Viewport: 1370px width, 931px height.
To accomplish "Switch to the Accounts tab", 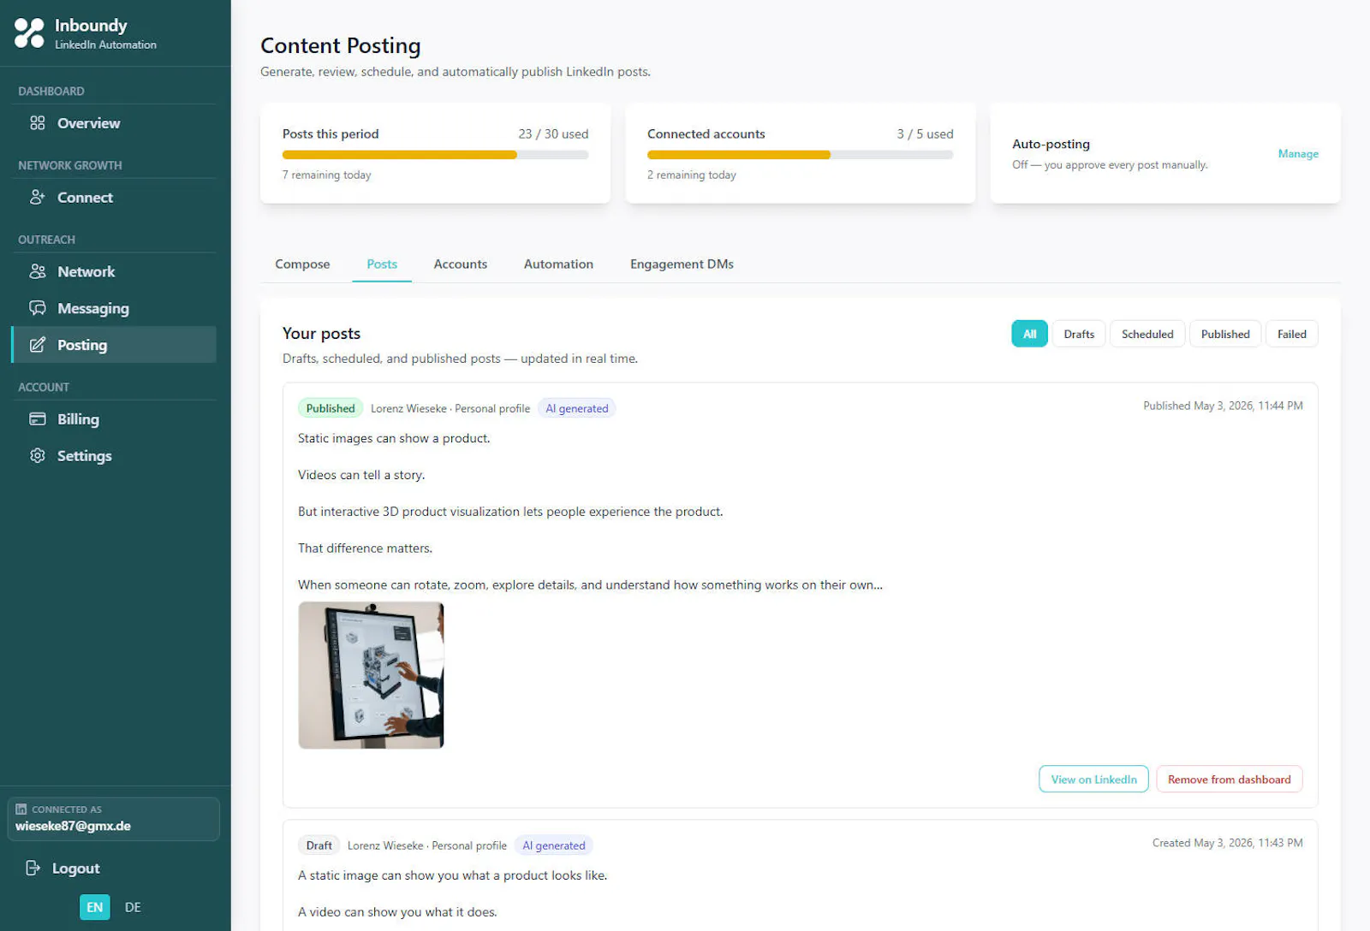I will [x=461, y=264].
